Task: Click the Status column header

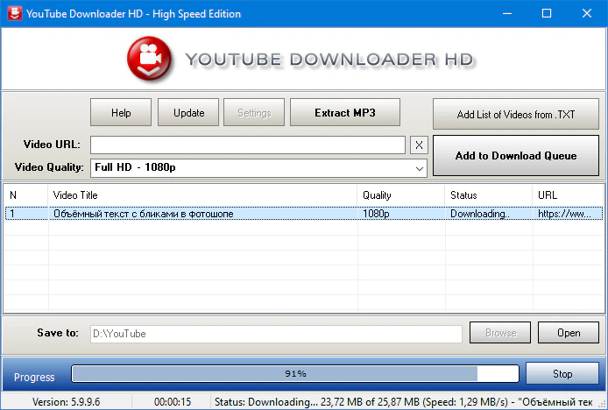Action: 487,194
